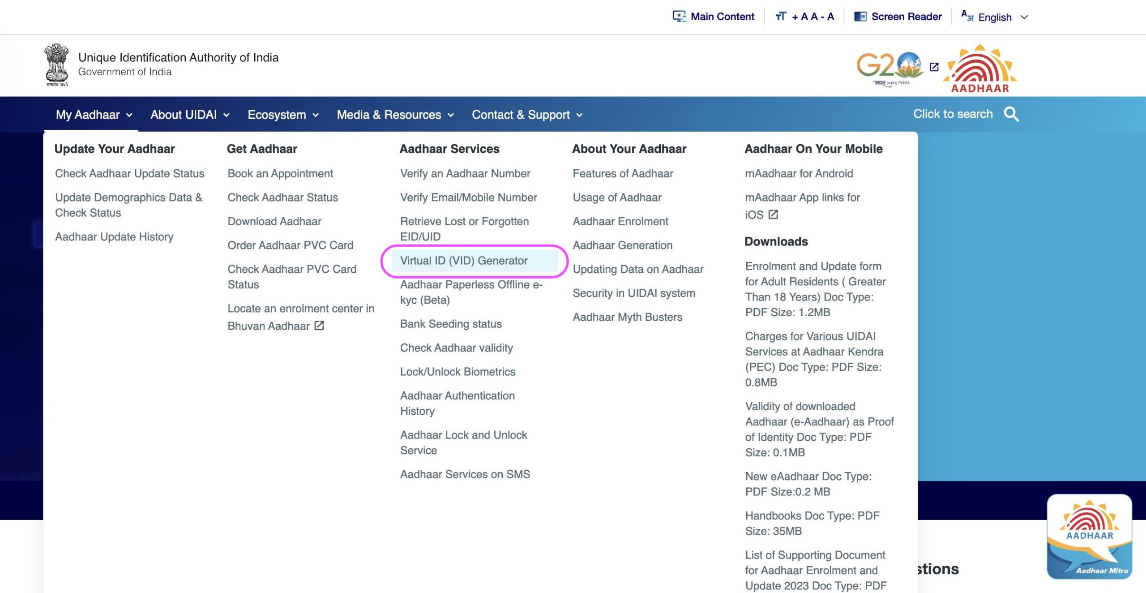Open Update Demographics Data & Check Status
The width and height of the screenshot is (1146, 593).
tap(128, 205)
